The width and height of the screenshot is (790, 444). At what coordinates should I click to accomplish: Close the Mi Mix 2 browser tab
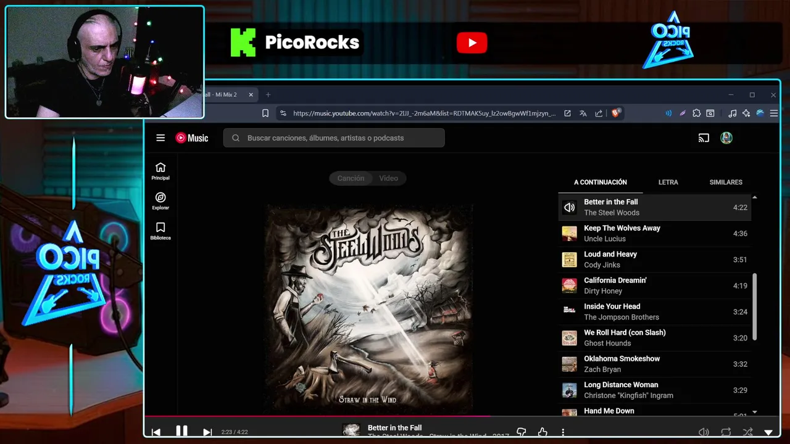coord(251,95)
